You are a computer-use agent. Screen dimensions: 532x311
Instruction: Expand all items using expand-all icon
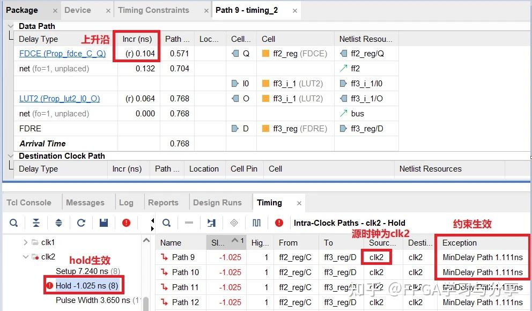point(58,223)
